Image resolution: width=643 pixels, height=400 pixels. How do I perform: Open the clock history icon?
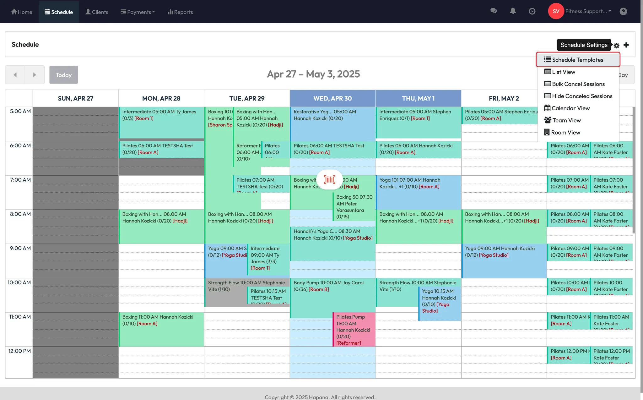[x=532, y=11]
